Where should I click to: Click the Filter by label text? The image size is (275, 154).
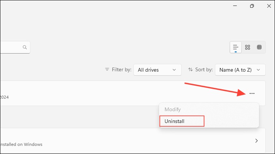[x=122, y=69]
